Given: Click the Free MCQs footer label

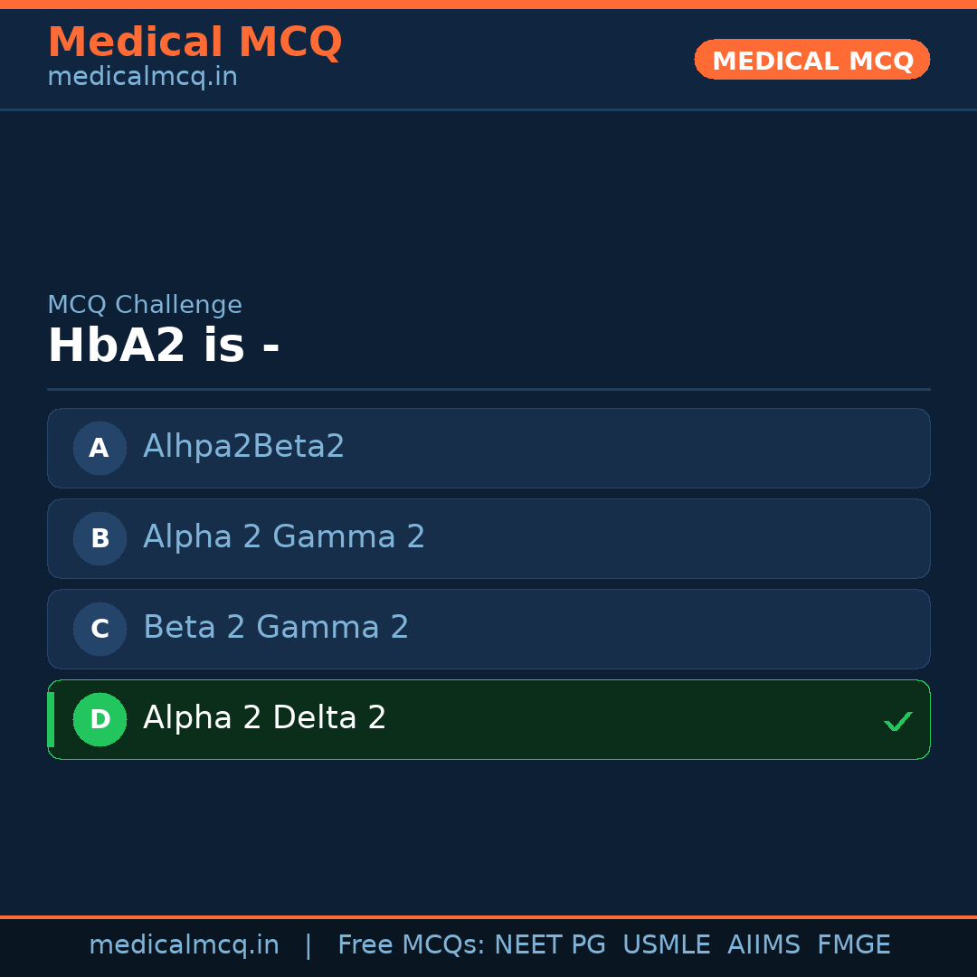Looking at the screenshot, I should point(411,945).
